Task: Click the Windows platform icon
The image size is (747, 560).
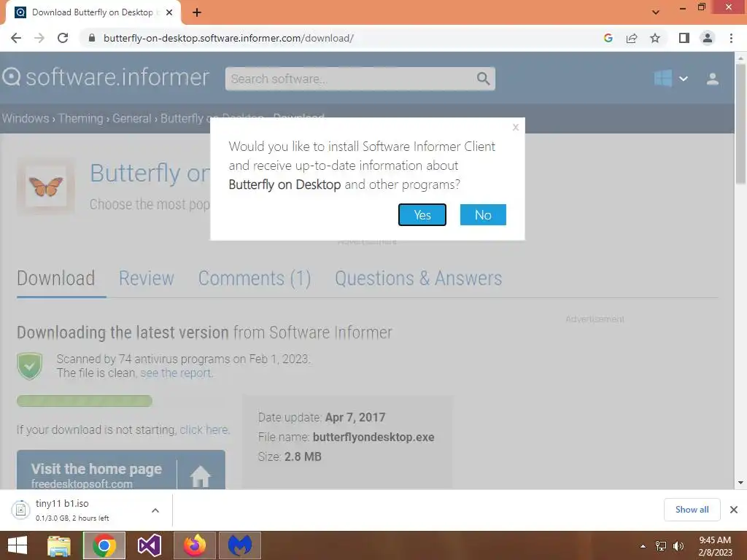Action: [x=662, y=78]
